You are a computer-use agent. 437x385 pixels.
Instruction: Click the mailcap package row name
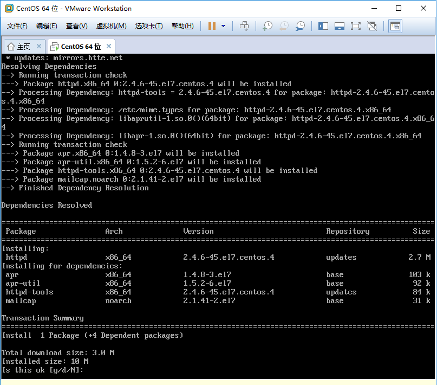tap(21, 301)
